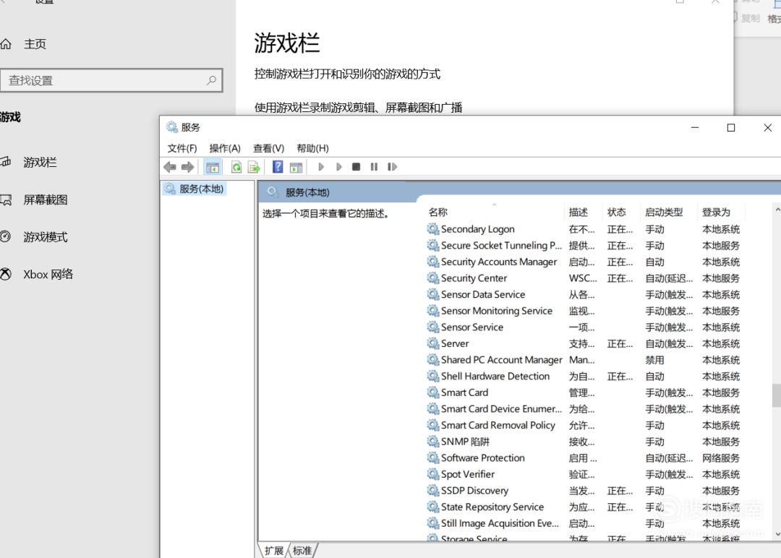Screen dimensions: 781x558
Task: Click the scroll-up arrow of the services list
Action: coord(777,210)
